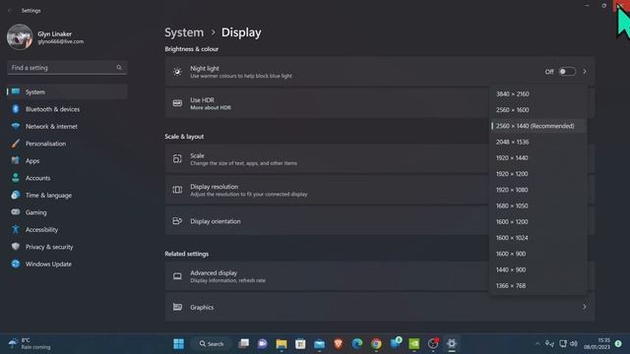Toggle the Night light switch
The width and height of the screenshot is (630, 354).
click(x=567, y=72)
